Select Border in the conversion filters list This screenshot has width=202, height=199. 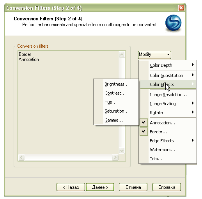(x=25, y=54)
